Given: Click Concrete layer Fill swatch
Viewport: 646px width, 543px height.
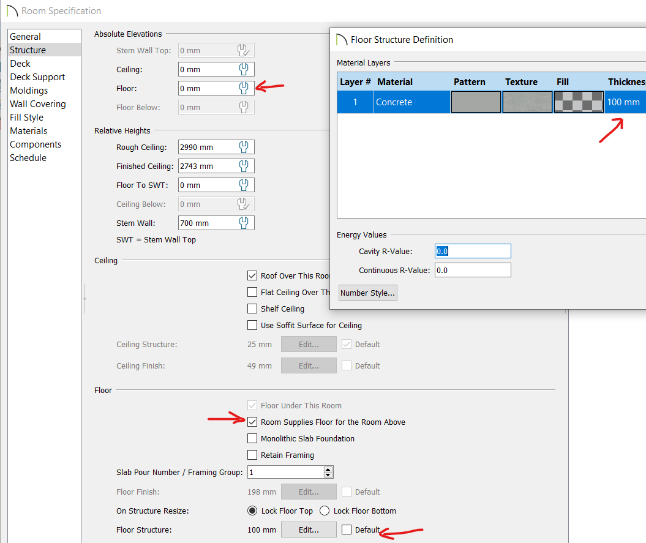Looking at the screenshot, I should [579, 102].
